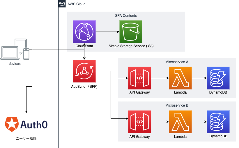Select DynamoDB icon in Microservice A

click(218, 78)
